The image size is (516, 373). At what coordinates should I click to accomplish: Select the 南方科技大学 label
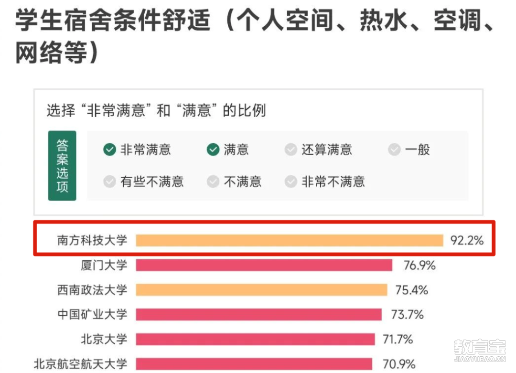(92, 240)
